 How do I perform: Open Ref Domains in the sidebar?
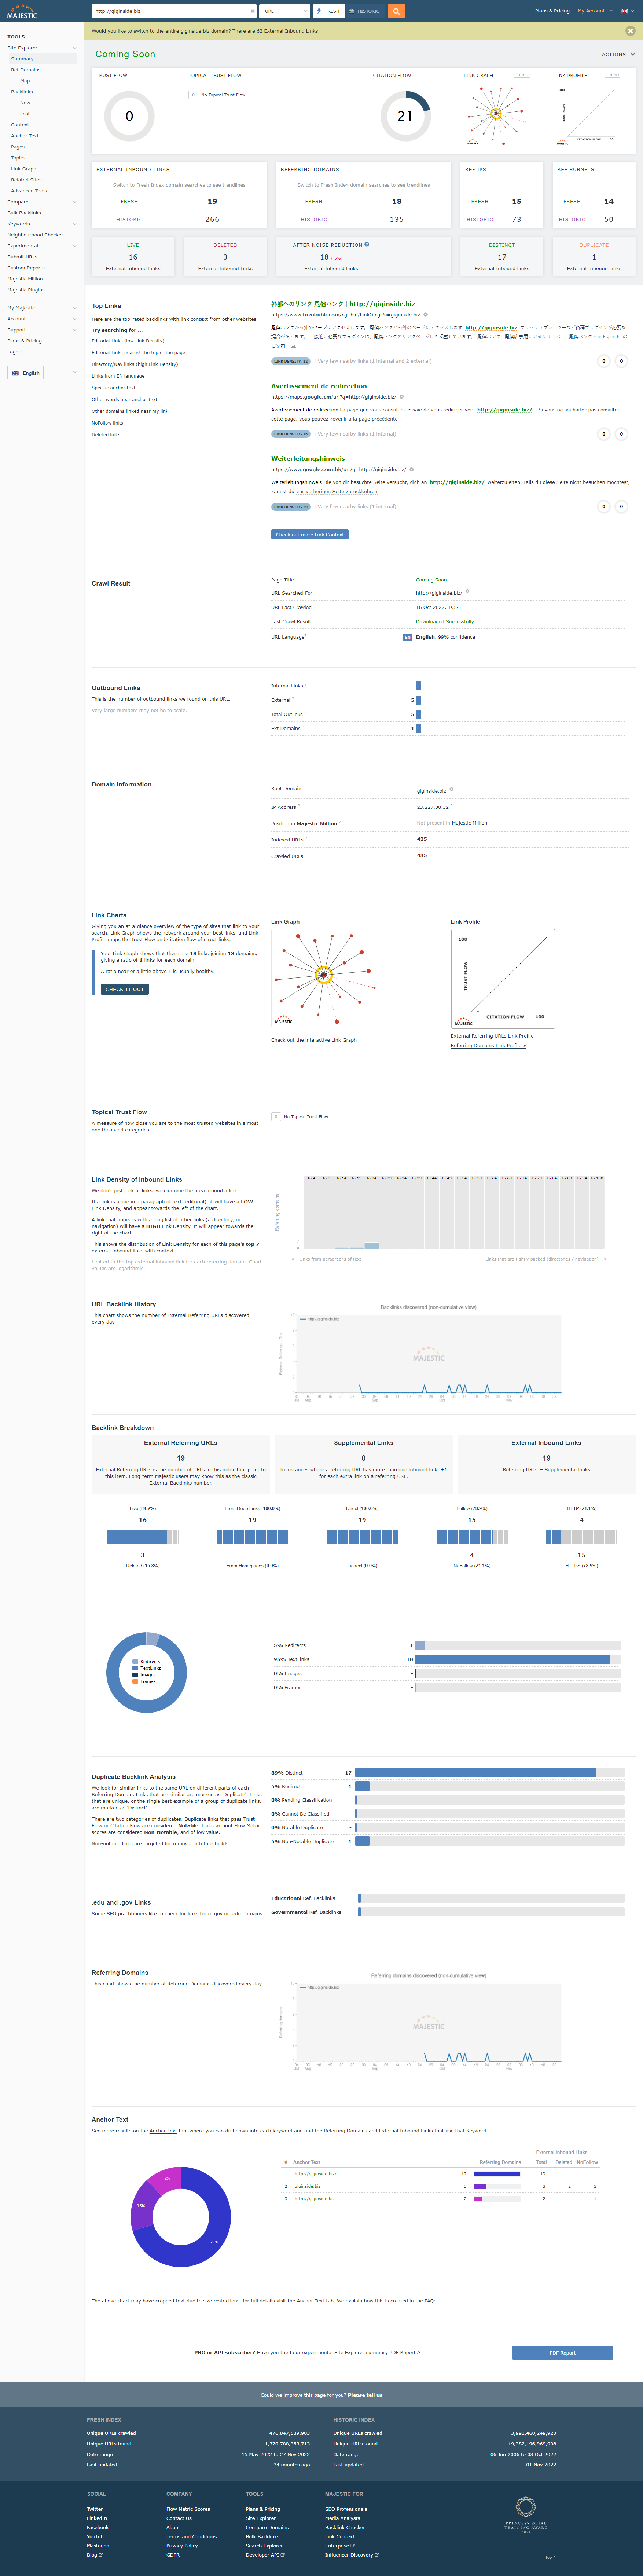tap(26, 70)
